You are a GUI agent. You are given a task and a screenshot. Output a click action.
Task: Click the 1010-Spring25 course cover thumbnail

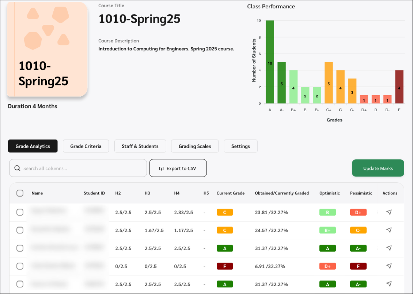48,49
